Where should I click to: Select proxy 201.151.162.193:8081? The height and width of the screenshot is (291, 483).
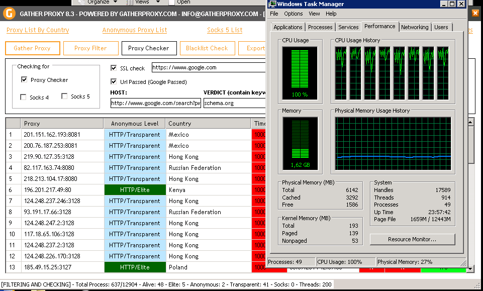[x=52, y=135]
